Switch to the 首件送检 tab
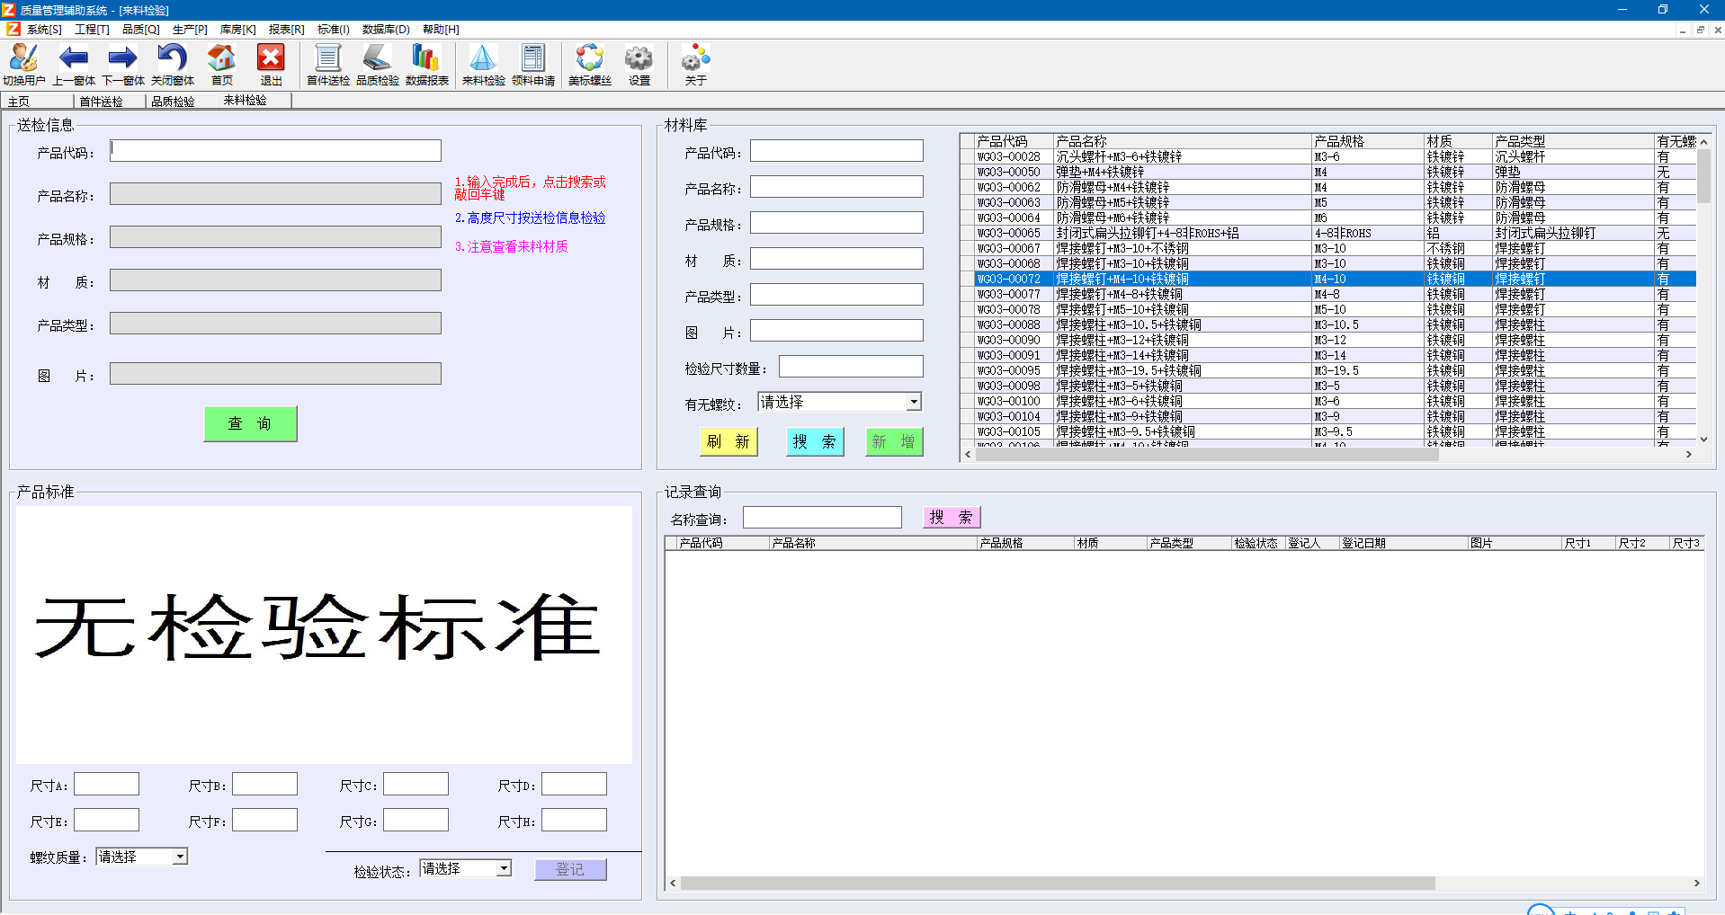Screen dimensions: 1725x915 (x=109, y=102)
